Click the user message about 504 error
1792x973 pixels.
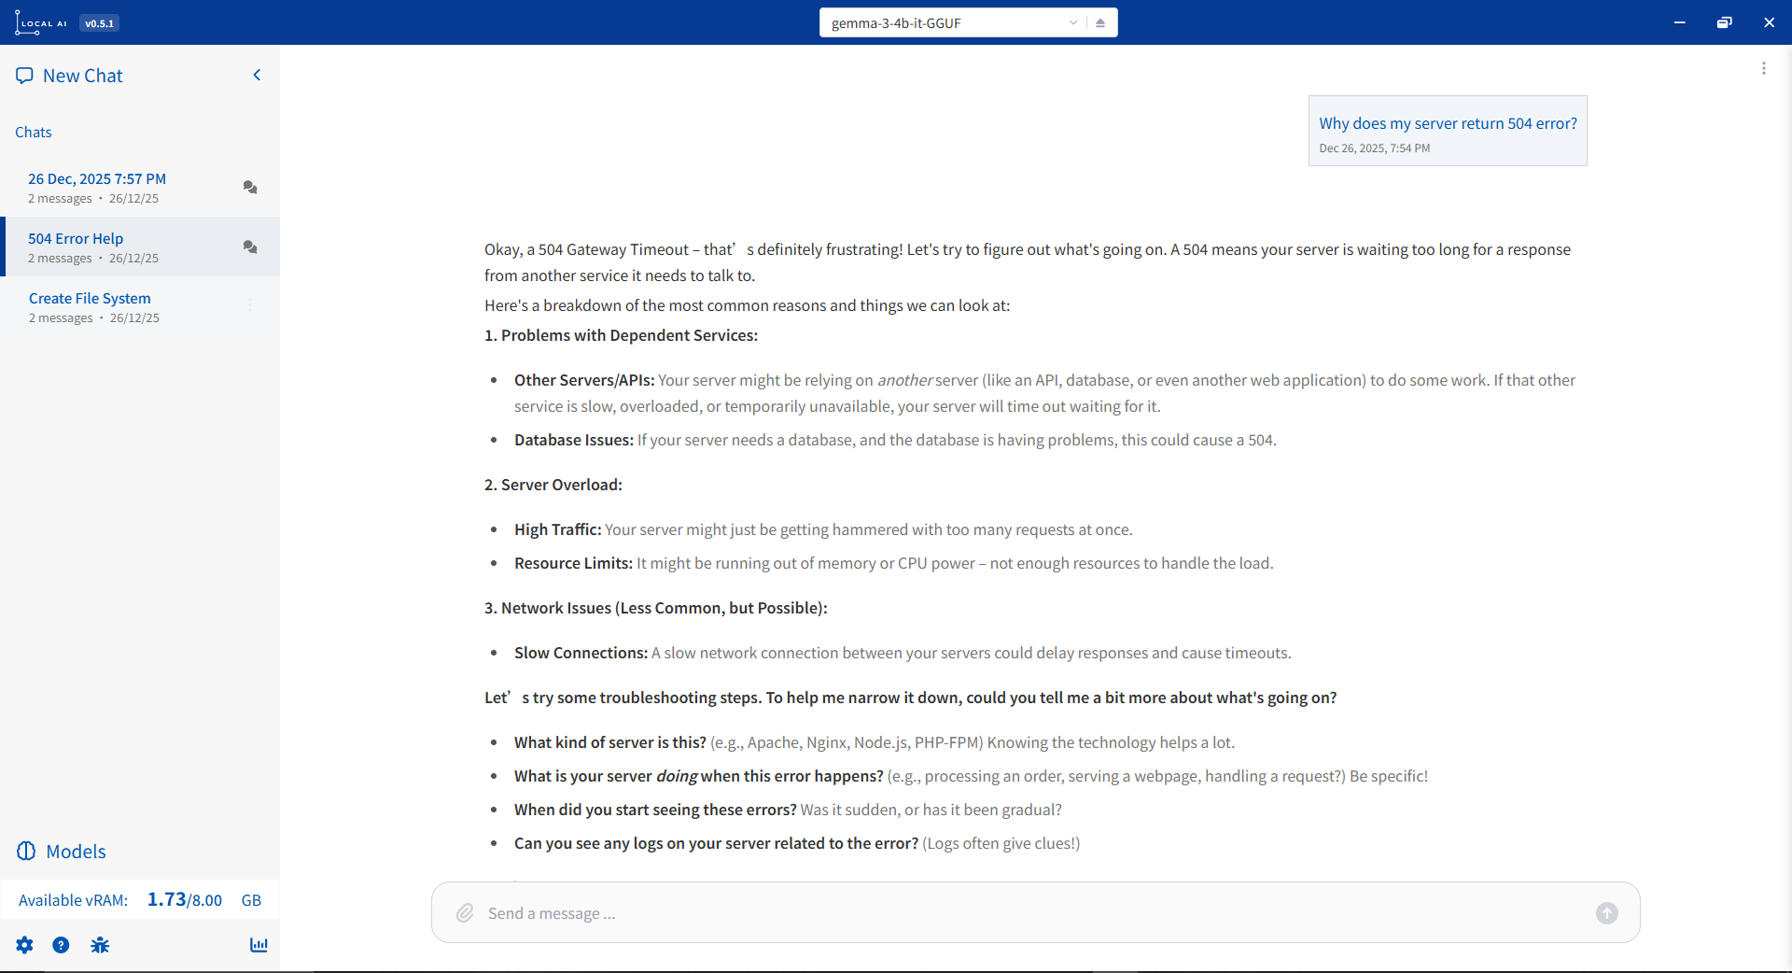point(1447,123)
